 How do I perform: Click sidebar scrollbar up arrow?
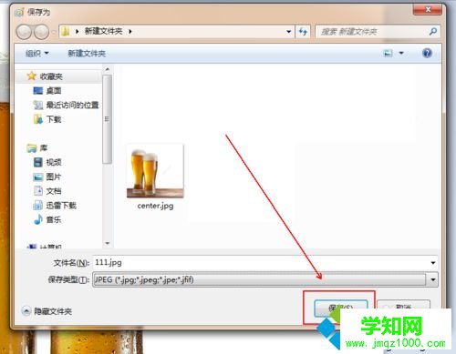107,69
